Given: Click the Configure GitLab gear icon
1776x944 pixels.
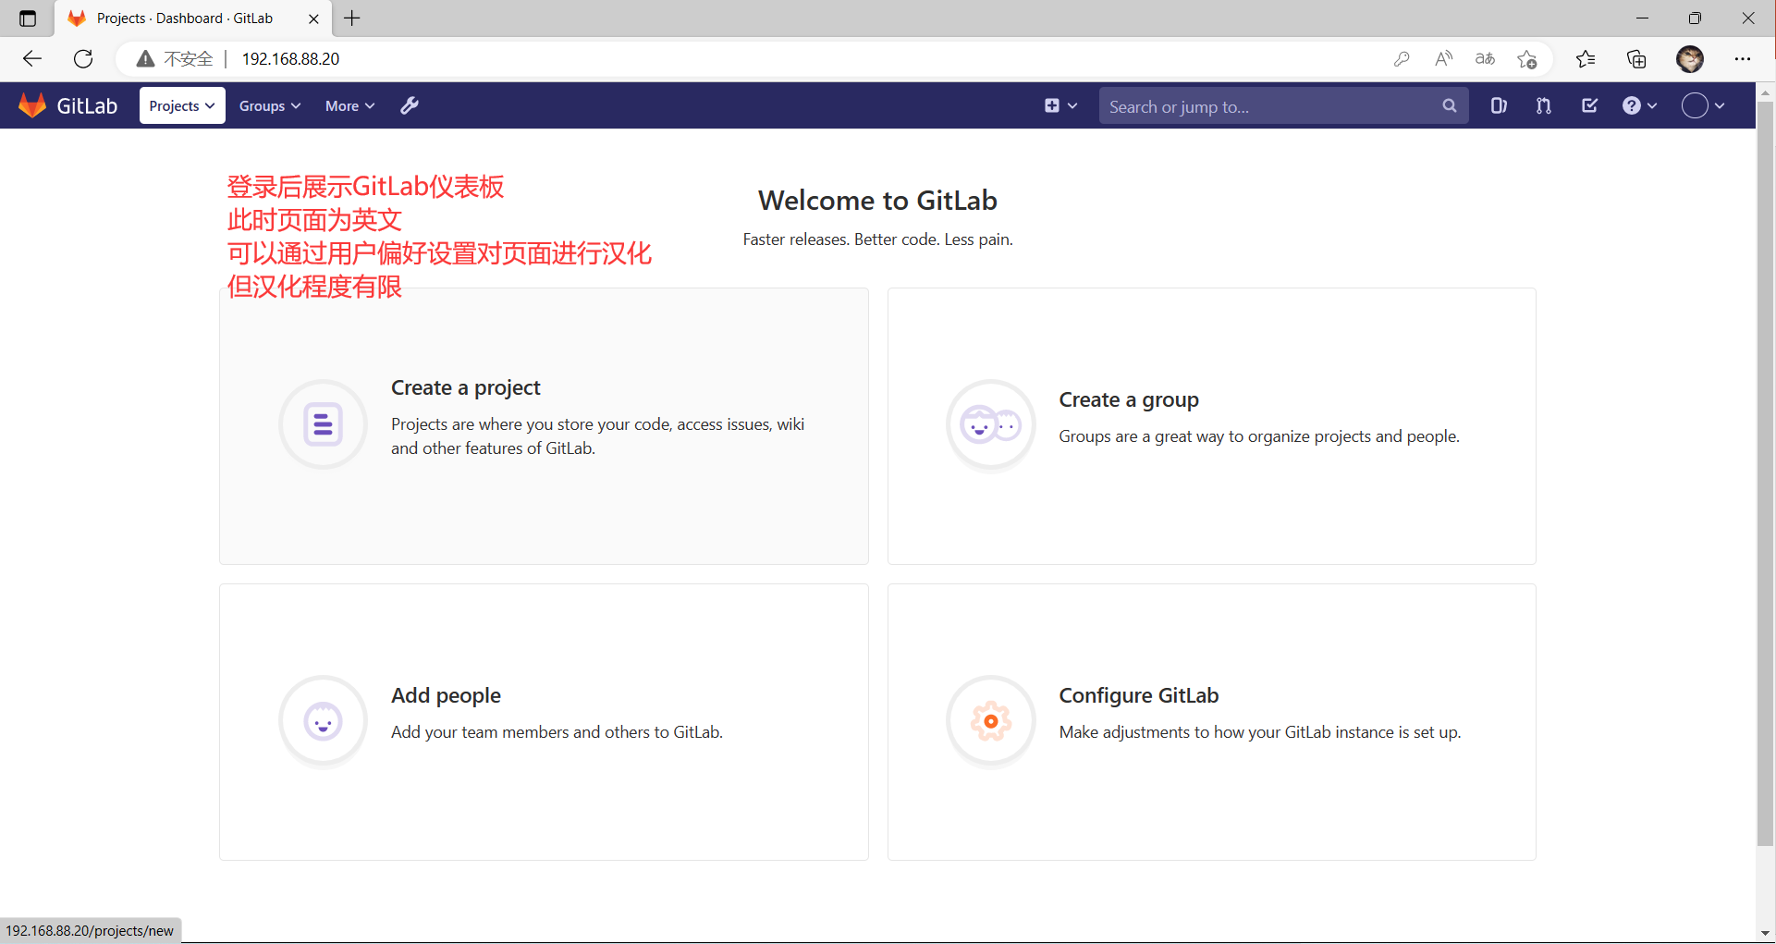Looking at the screenshot, I should pyautogui.click(x=990, y=721).
